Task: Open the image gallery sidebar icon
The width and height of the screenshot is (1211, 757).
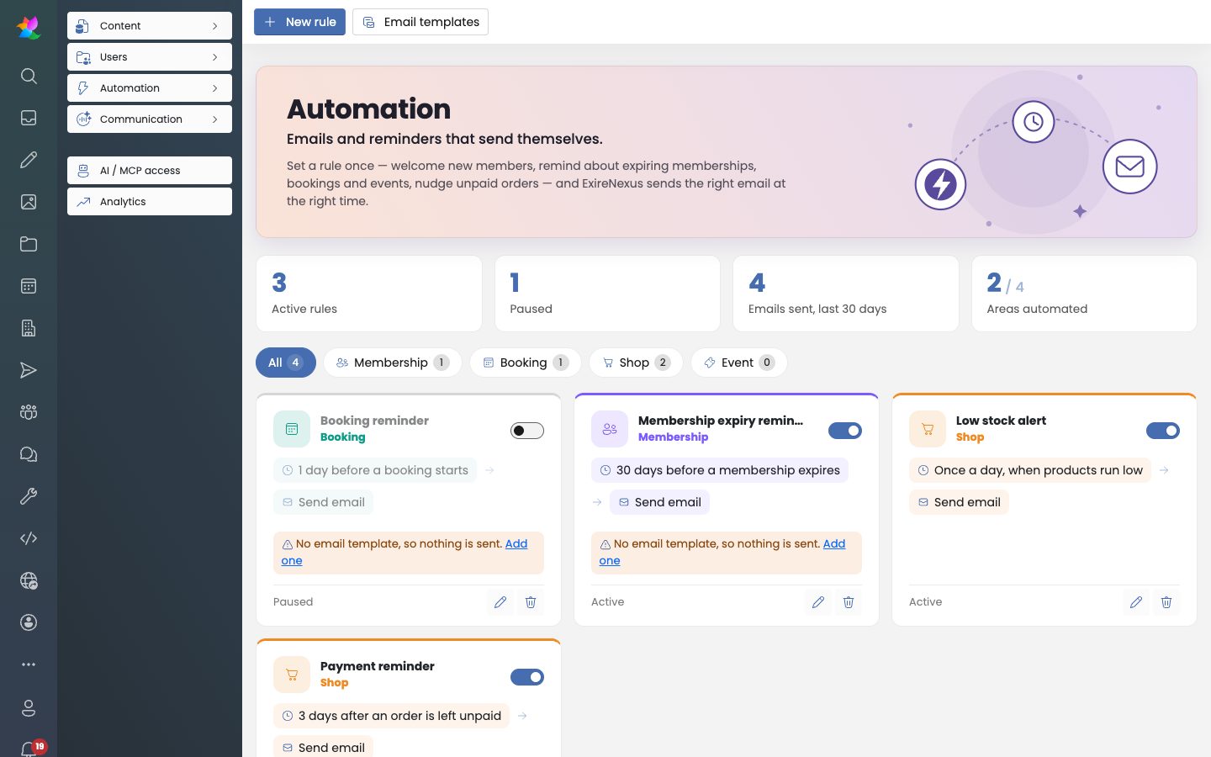Action: pos(29,202)
